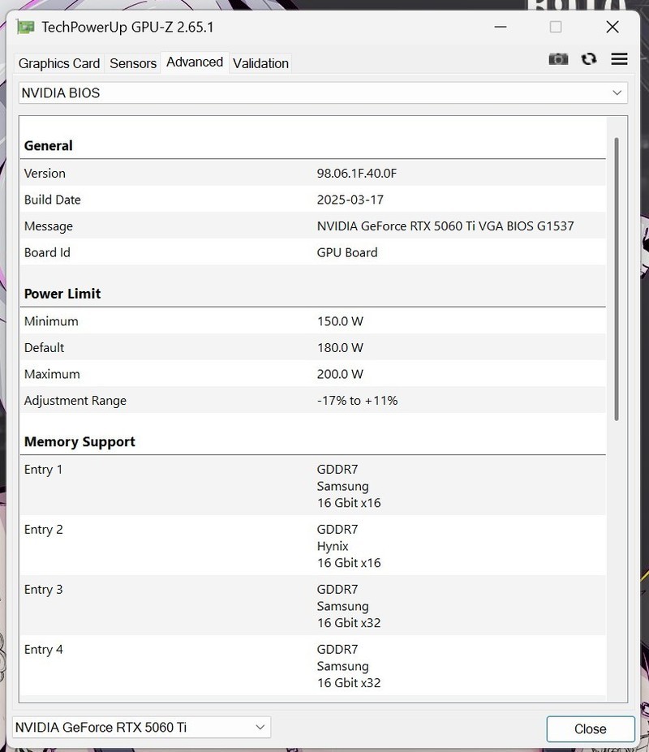Switch to the Graphics Card tab
649x752 pixels.
point(59,63)
